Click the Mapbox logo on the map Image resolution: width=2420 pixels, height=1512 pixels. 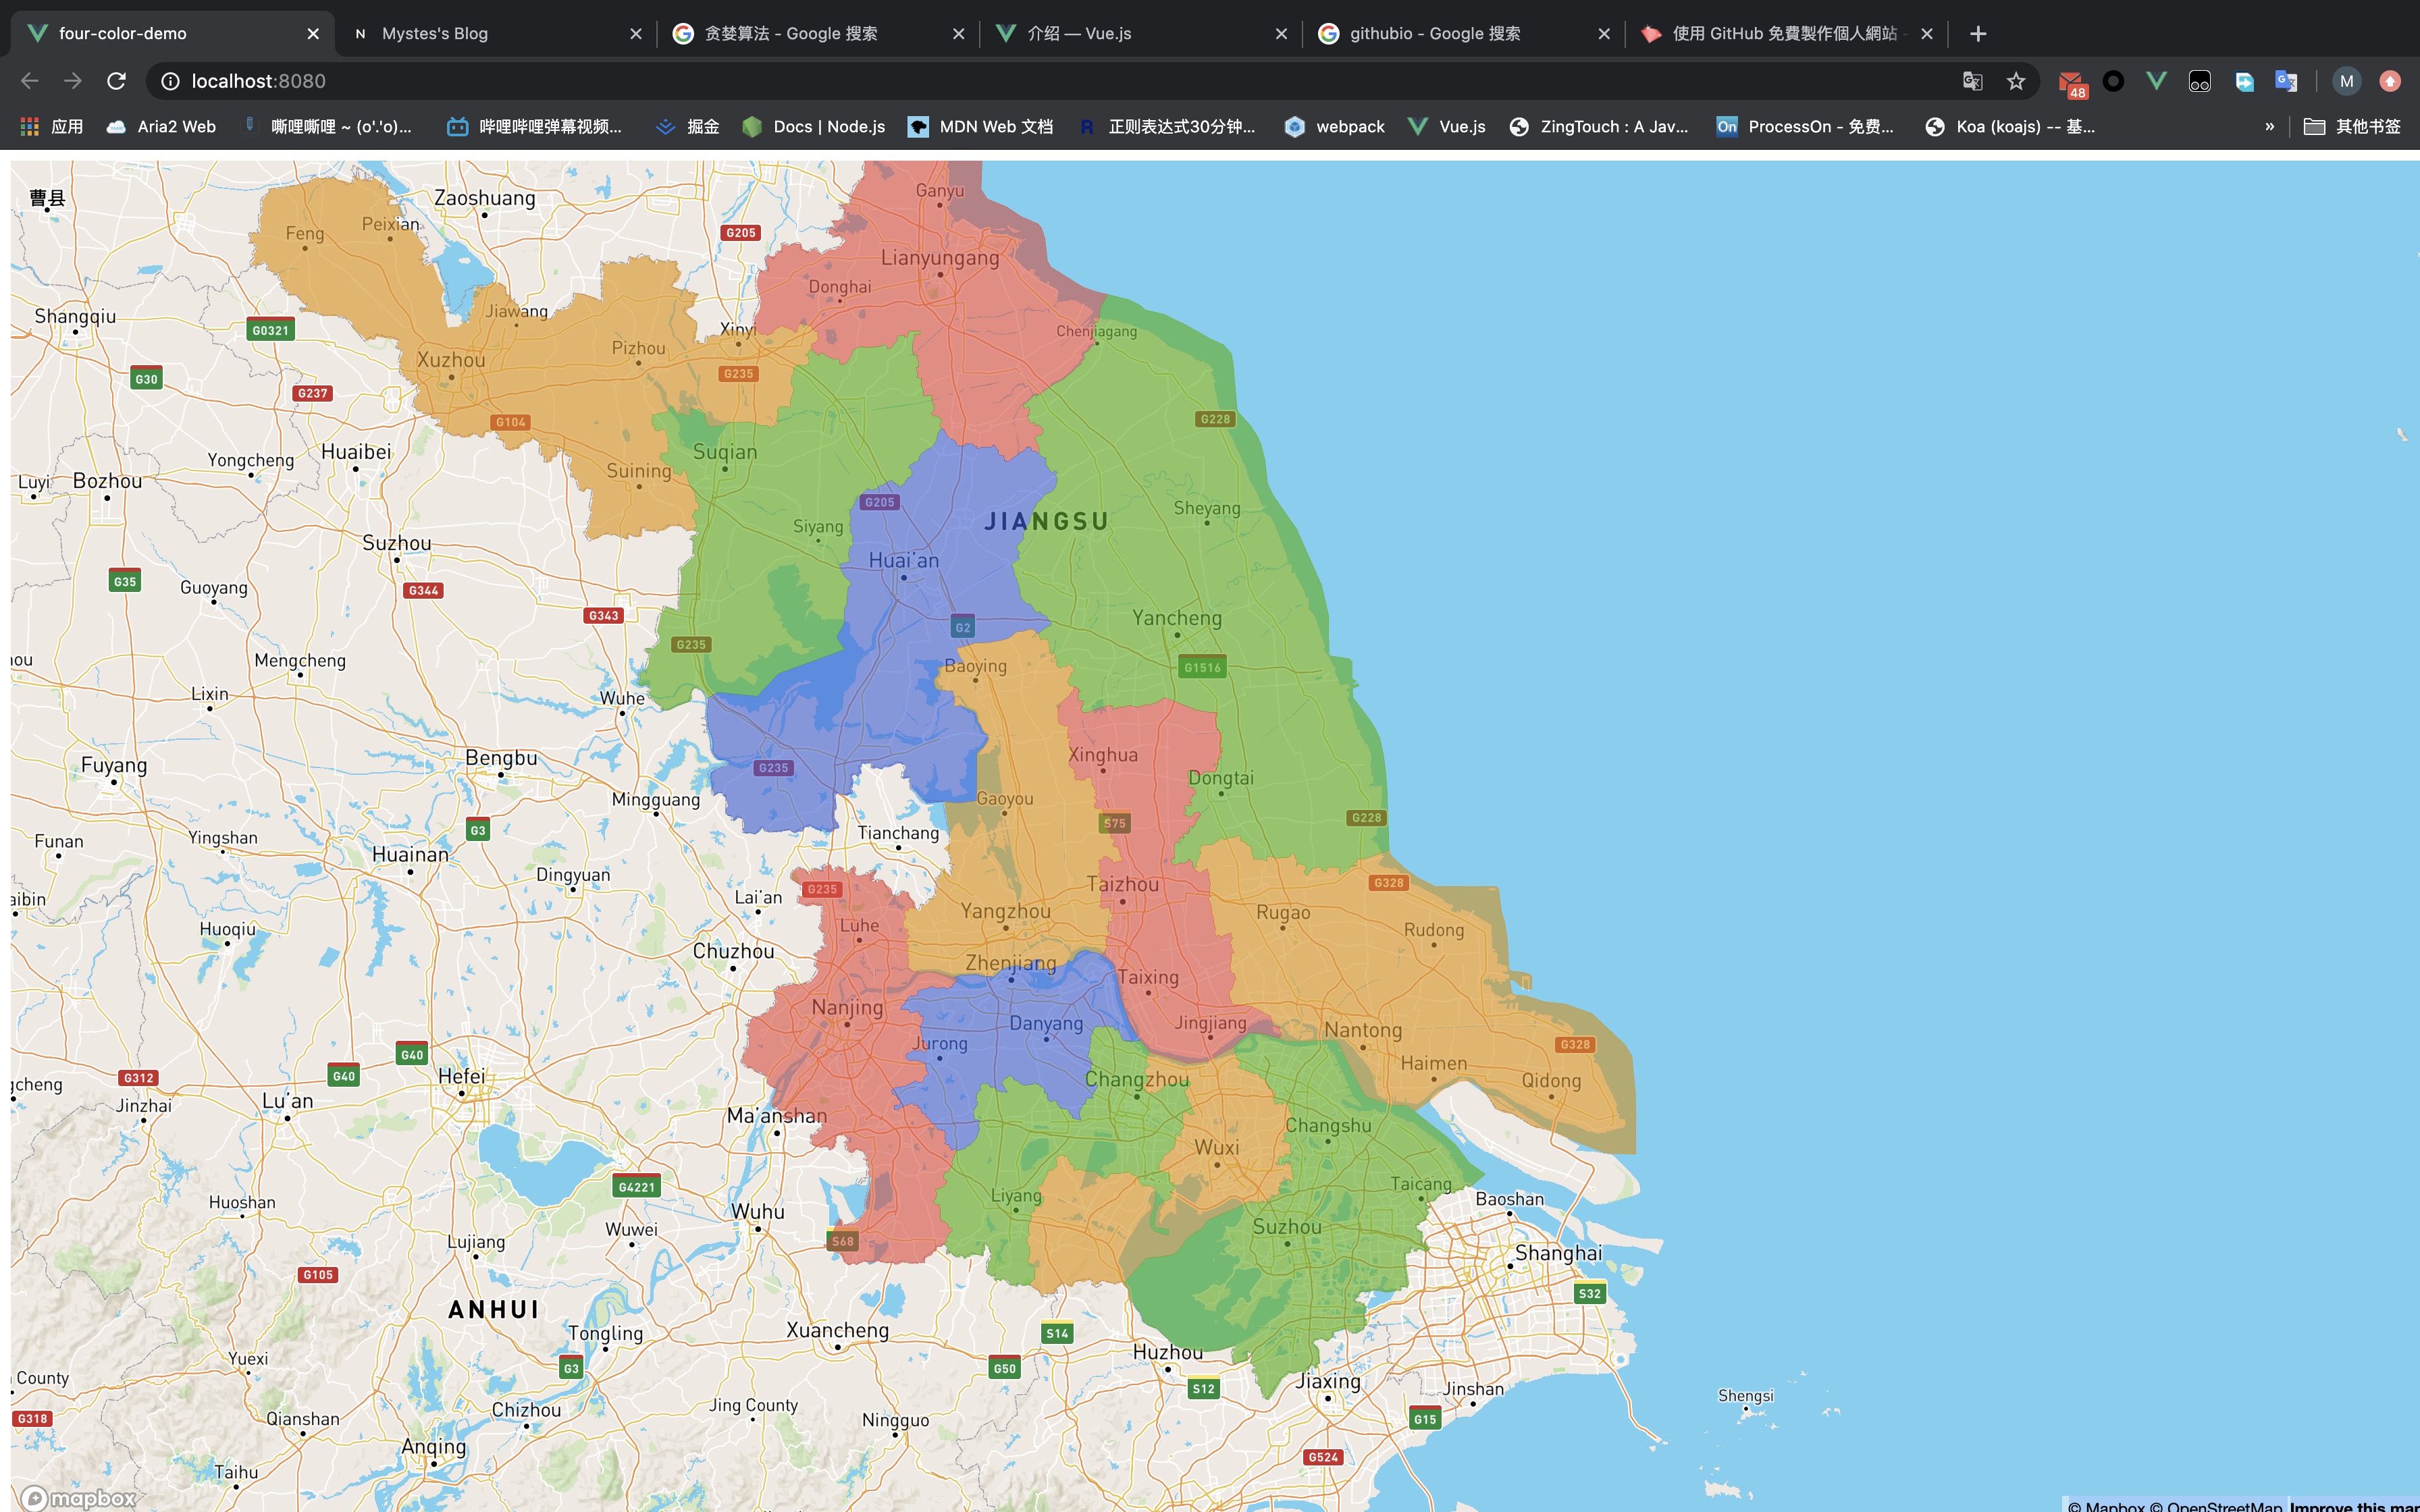click(x=78, y=1497)
